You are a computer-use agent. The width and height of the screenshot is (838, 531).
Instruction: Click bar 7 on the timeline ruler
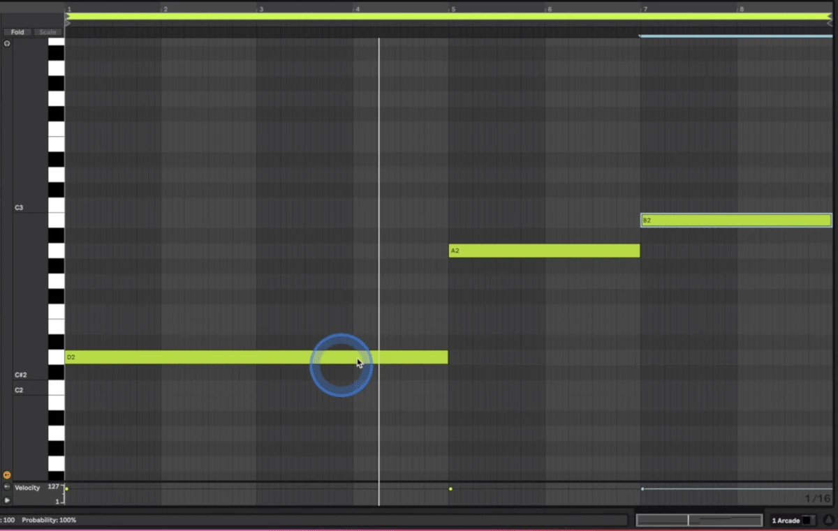(x=645, y=9)
